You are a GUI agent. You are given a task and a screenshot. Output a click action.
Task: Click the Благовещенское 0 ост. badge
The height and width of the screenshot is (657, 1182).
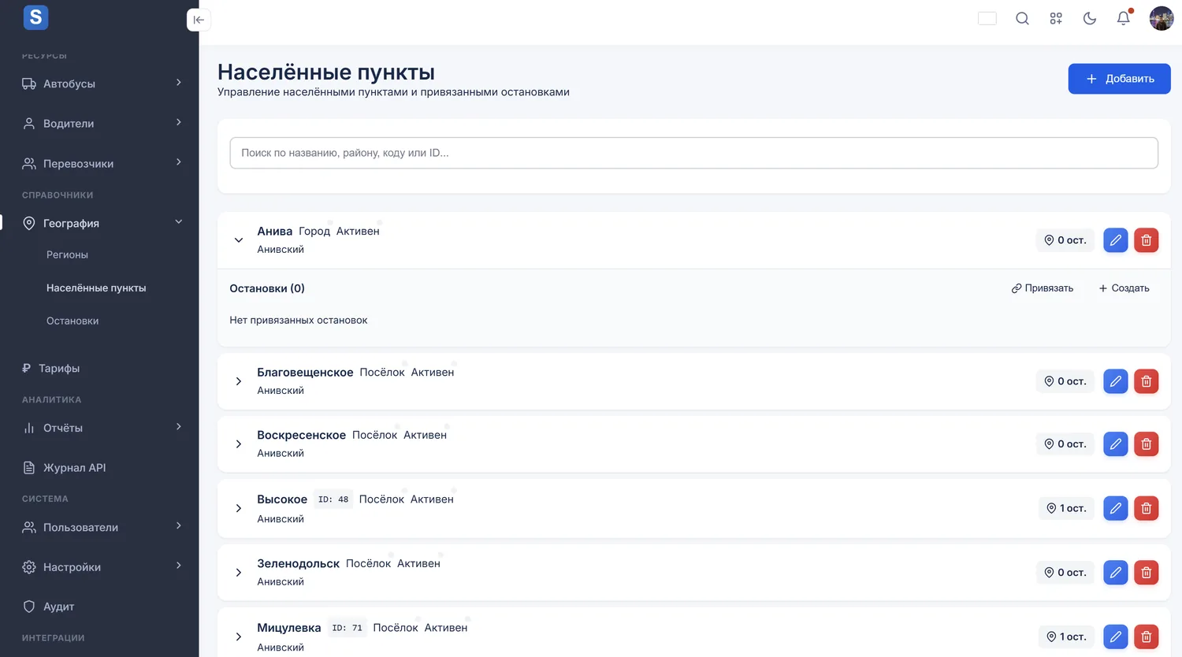[1065, 381]
